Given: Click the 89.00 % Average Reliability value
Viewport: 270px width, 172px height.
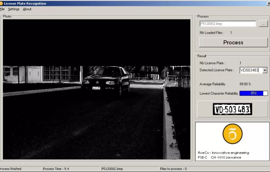Looking at the screenshot, I should [x=245, y=84].
